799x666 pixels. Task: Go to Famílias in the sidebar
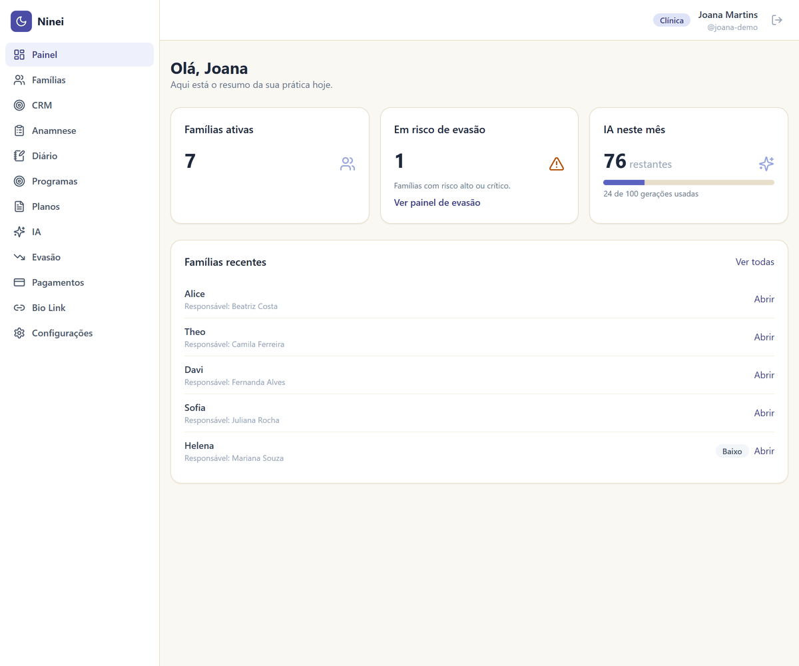coord(79,80)
